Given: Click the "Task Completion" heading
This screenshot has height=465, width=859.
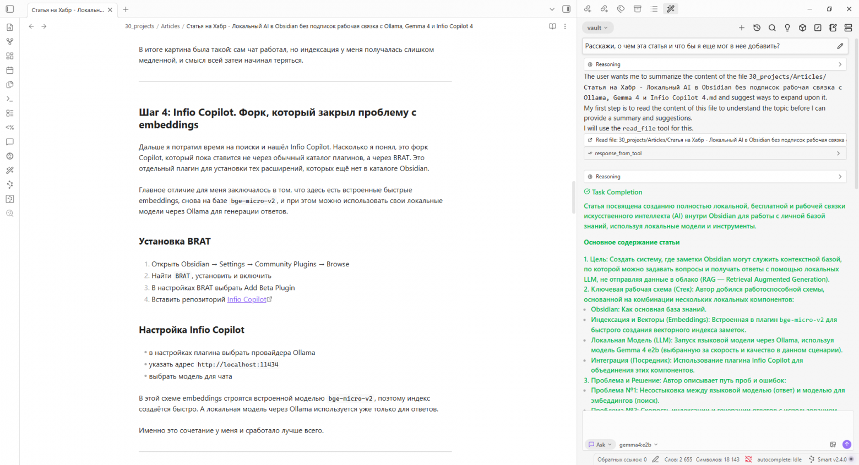Looking at the screenshot, I should 617,192.
